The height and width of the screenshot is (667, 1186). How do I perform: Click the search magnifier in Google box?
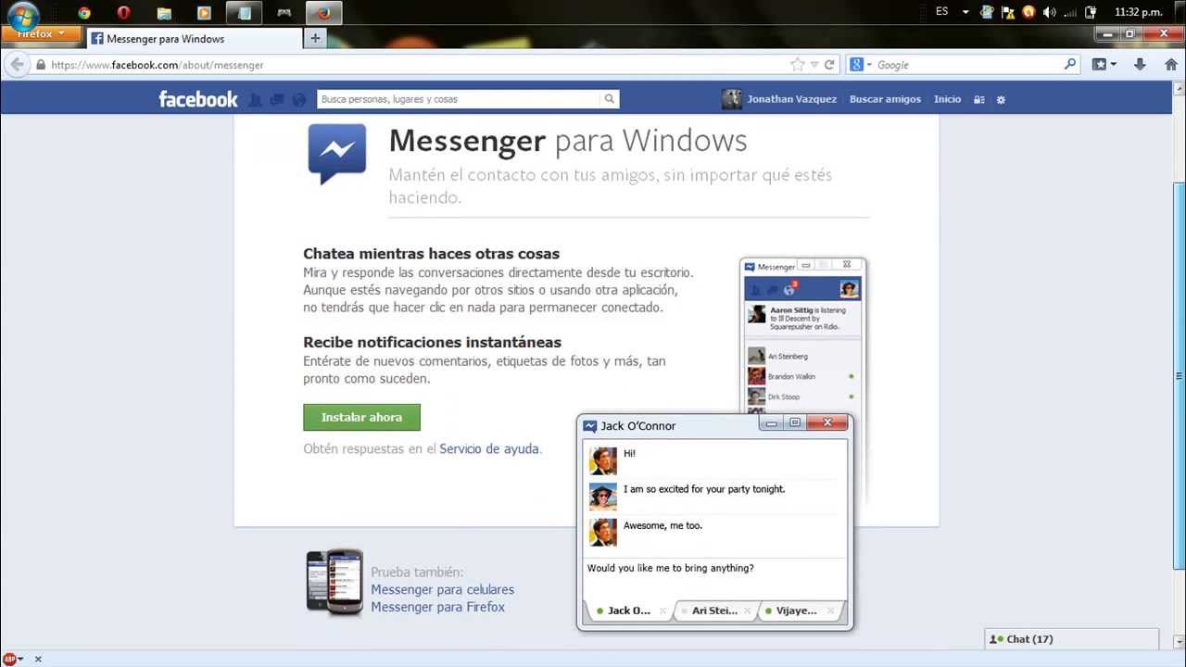point(1070,65)
